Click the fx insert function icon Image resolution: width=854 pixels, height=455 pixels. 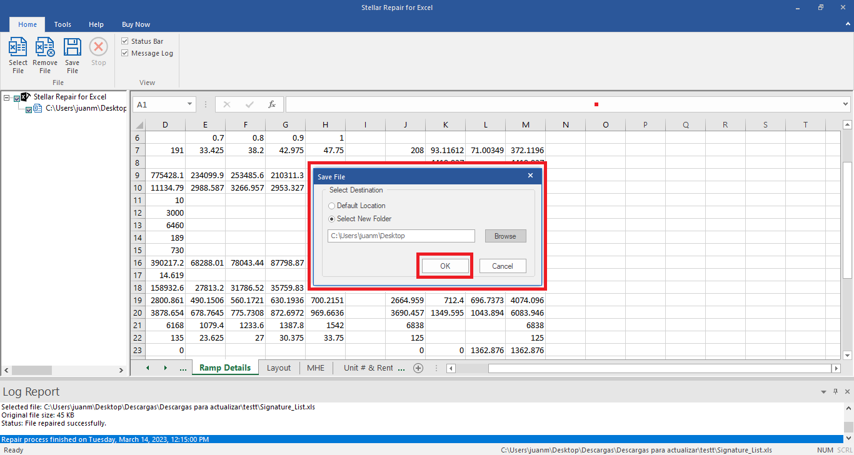(x=272, y=104)
